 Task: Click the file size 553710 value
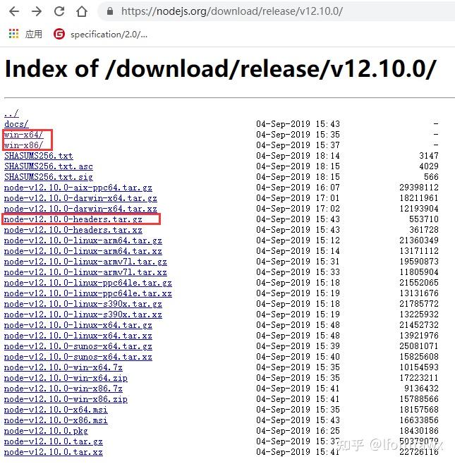[x=424, y=219]
